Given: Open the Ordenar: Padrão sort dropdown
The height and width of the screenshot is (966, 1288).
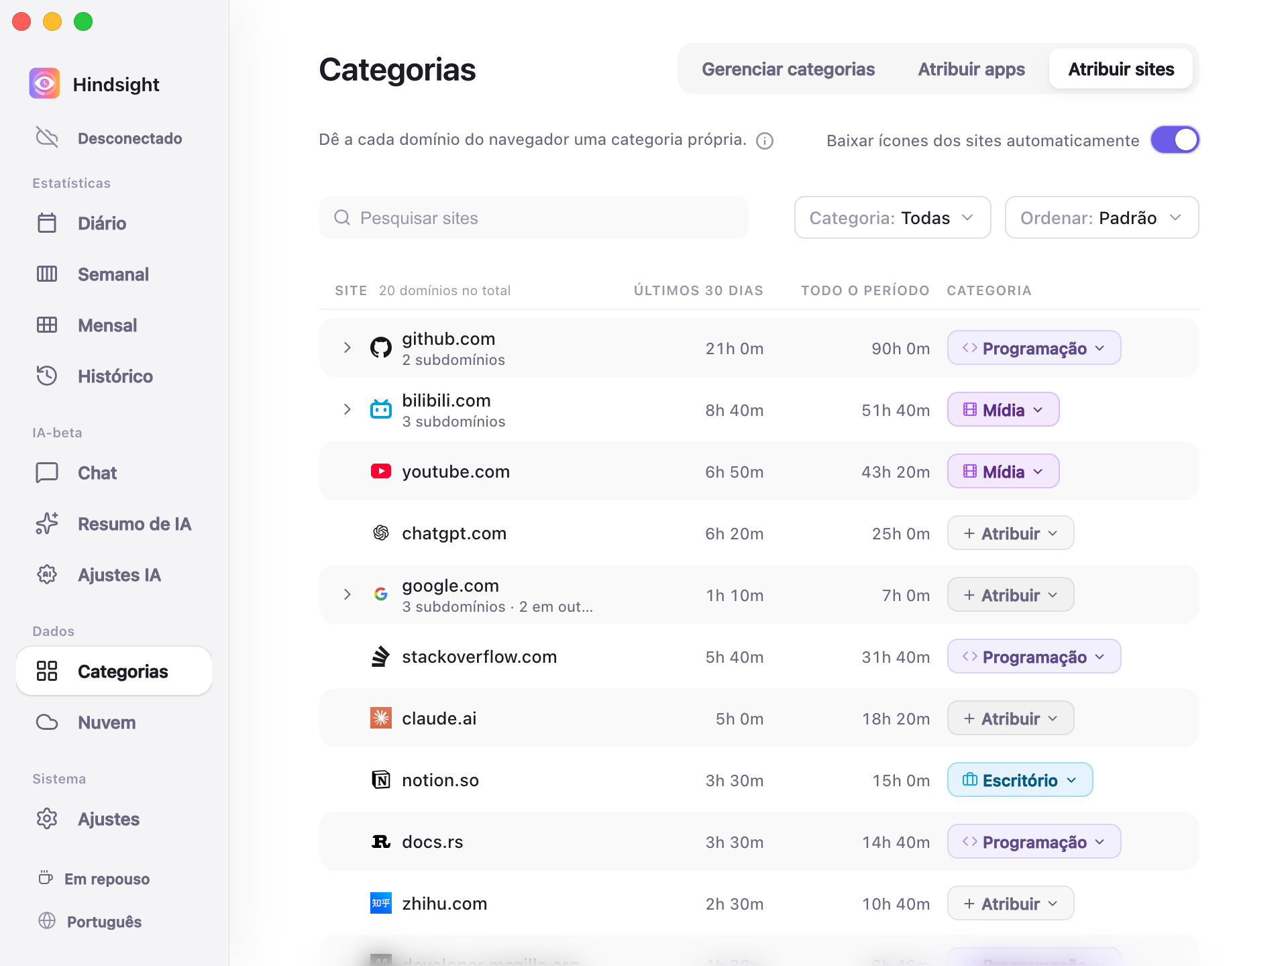Looking at the screenshot, I should click(1102, 217).
